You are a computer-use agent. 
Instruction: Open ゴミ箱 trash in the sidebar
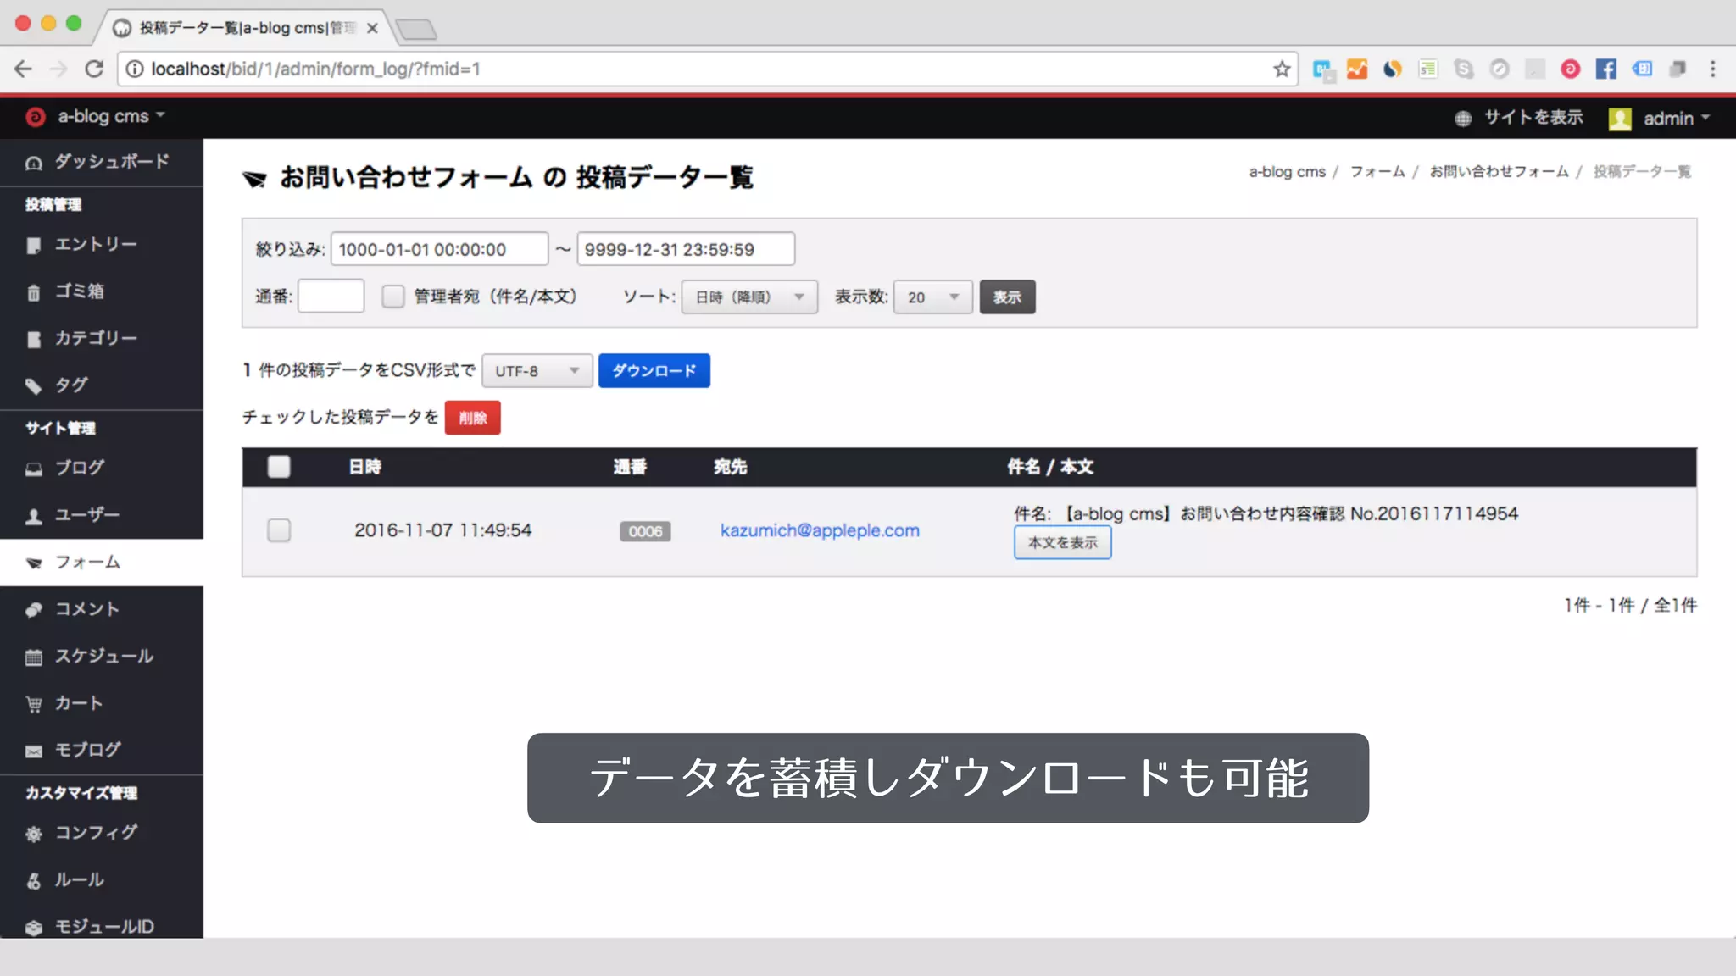(x=102, y=291)
